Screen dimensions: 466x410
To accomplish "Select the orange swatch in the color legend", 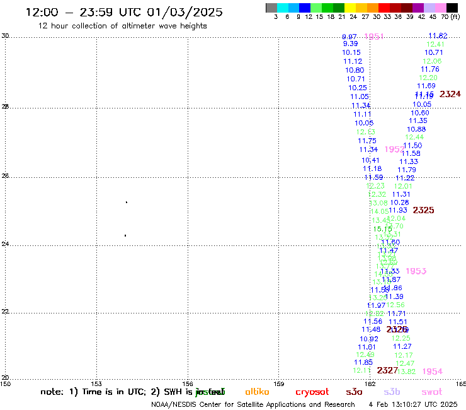I will pos(372,8).
